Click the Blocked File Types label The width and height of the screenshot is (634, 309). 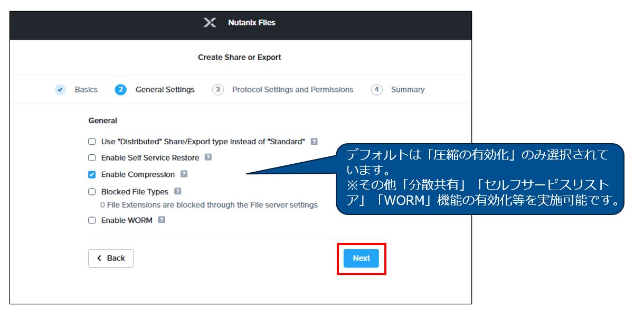pyautogui.click(x=135, y=192)
